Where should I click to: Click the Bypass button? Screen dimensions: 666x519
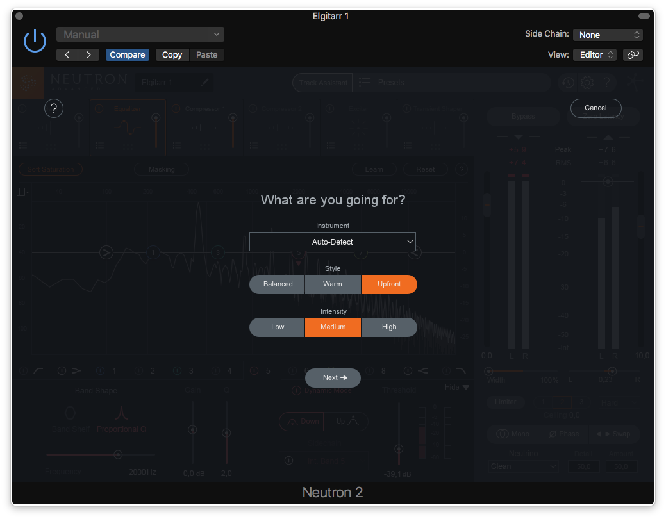point(523,116)
